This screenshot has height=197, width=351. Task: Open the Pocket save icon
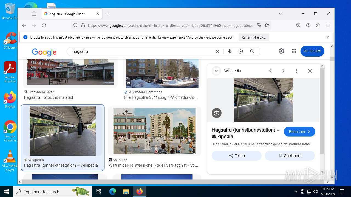(298, 25)
